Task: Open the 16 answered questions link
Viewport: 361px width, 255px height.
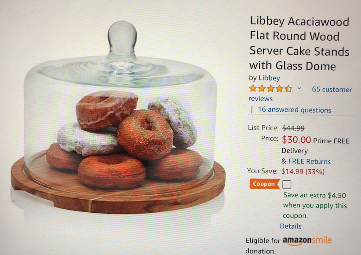Action: [x=295, y=109]
